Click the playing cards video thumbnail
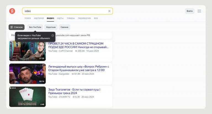The image size is (212, 114). tap(27, 97)
